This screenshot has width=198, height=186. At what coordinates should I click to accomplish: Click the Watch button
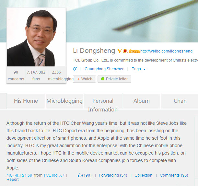coord(84,79)
